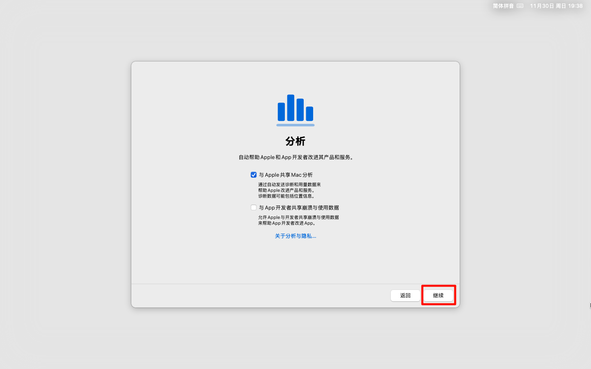Open the 关于分析与隐私… link
The width and height of the screenshot is (591, 369).
[x=295, y=236]
